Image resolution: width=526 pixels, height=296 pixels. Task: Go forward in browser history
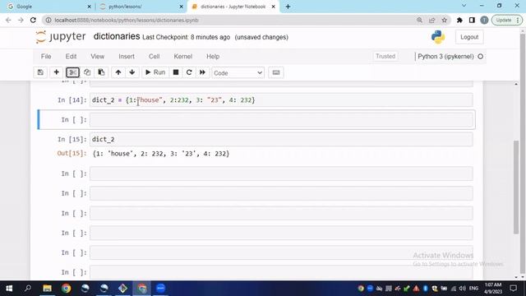point(21,20)
